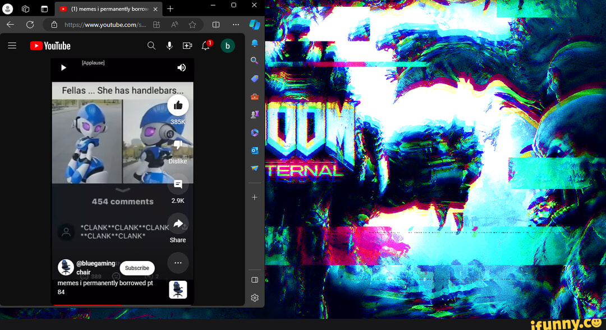The image size is (606, 330).
Task: Open the Short's comments panel
Action: click(x=178, y=184)
